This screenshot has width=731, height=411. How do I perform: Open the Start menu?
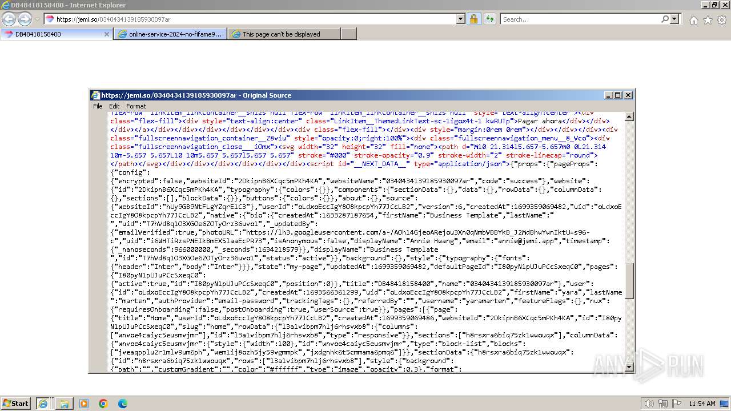[x=15, y=404]
